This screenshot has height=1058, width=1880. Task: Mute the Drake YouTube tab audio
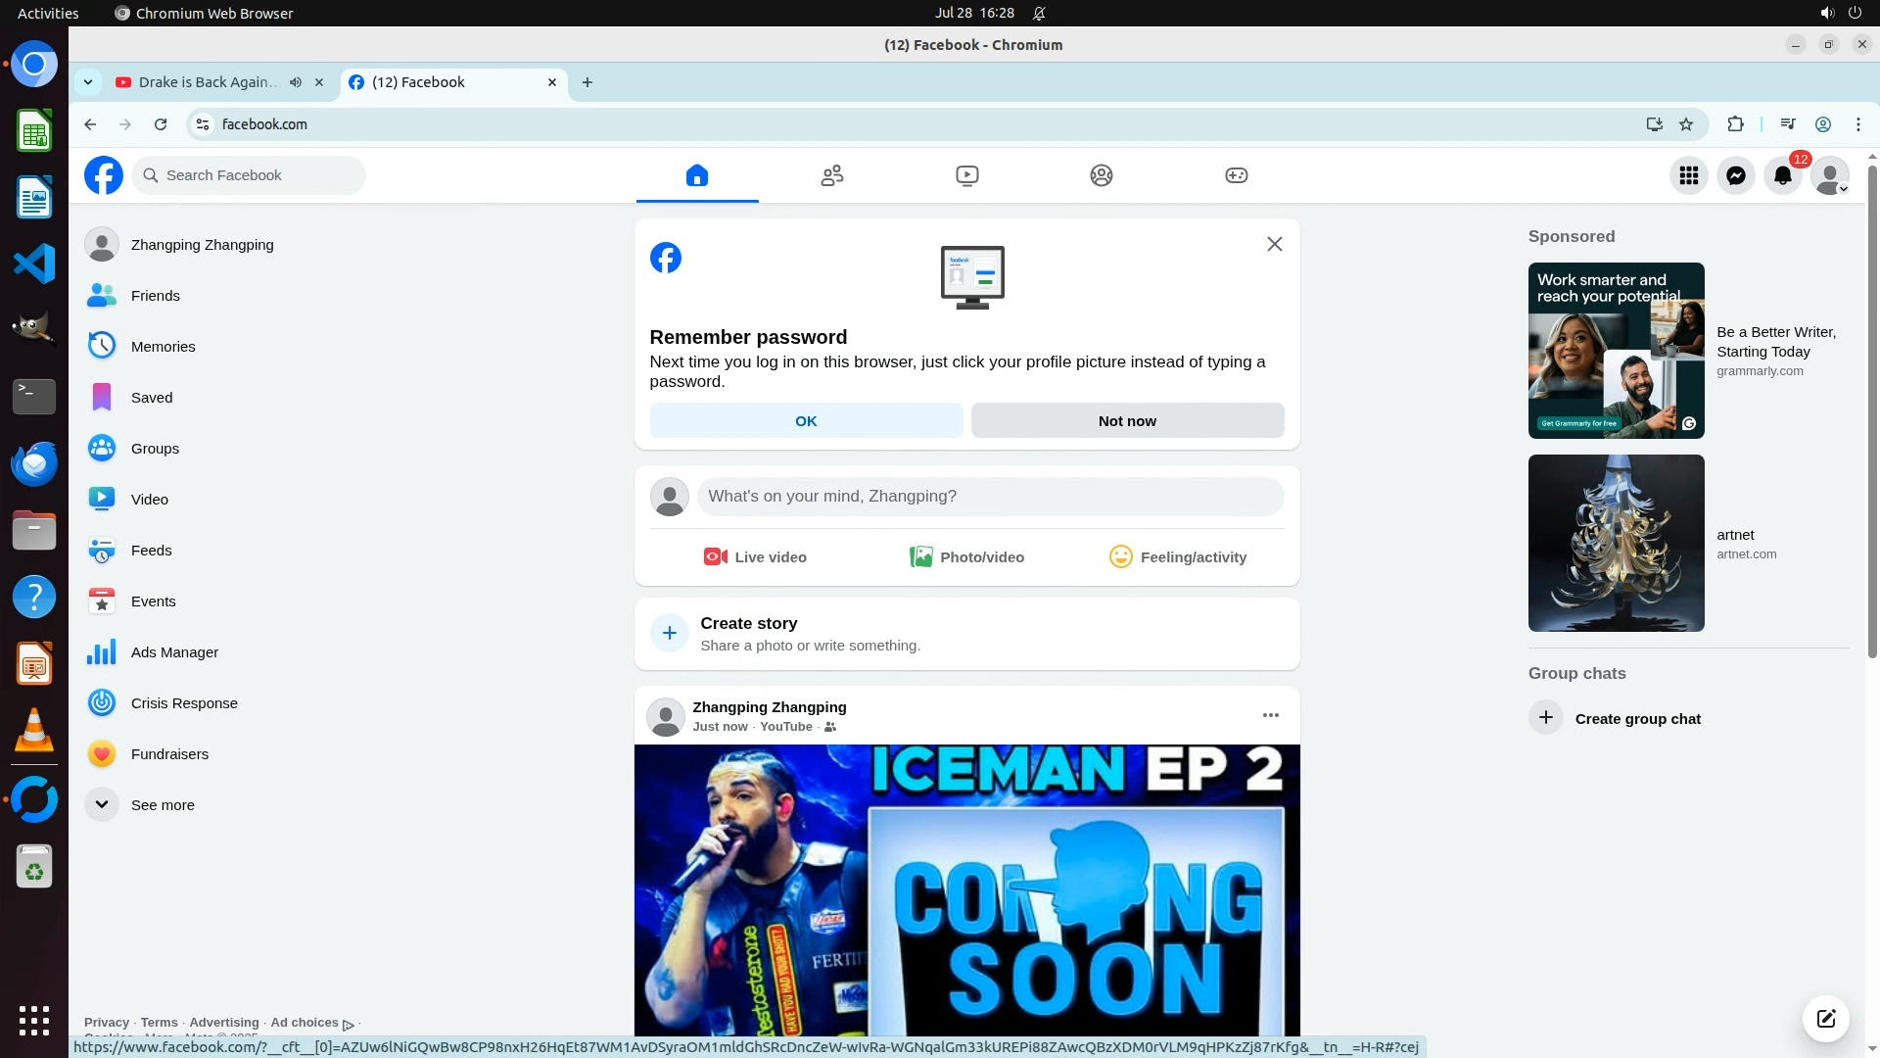pyautogui.click(x=296, y=82)
